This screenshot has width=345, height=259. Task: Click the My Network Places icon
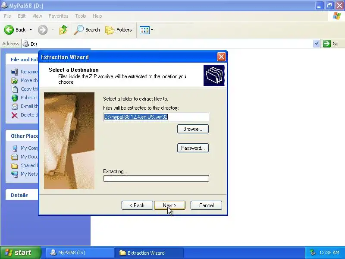click(x=15, y=174)
